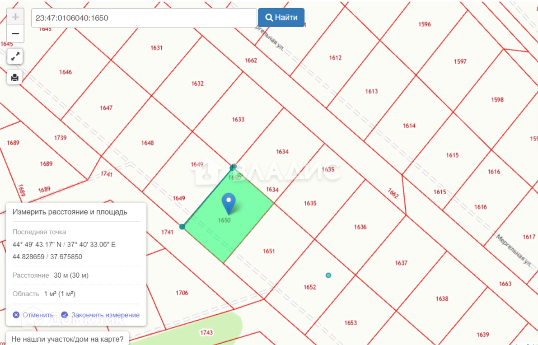Click the Найти search button

[x=281, y=18]
